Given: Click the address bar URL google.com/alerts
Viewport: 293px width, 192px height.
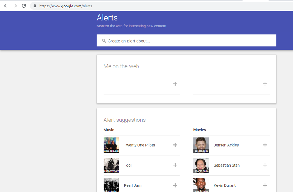Looking at the screenshot, I should (x=66, y=6).
